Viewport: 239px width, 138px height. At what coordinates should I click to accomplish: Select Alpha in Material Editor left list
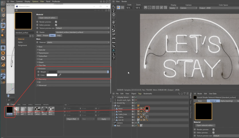coord(20,42)
